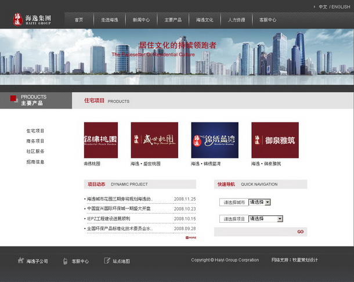Viewport: 354px width, 282px height.
Task: Click the red MORE icon under project news
Action: click(191, 237)
